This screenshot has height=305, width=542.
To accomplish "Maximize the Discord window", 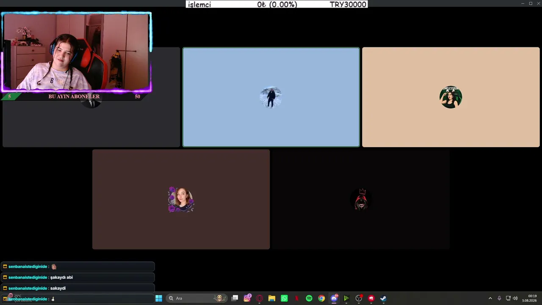I will pyautogui.click(x=531, y=3).
